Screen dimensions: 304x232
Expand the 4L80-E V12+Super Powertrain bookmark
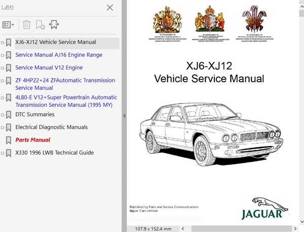click(x=3, y=98)
